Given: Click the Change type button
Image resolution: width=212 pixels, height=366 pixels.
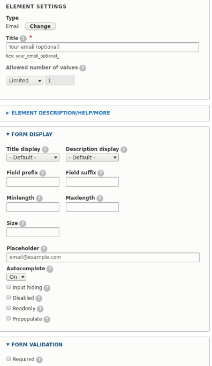Looking at the screenshot, I should (x=40, y=26).
